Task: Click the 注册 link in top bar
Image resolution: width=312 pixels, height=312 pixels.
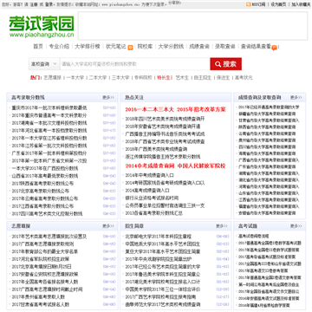Action: [35, 4]
